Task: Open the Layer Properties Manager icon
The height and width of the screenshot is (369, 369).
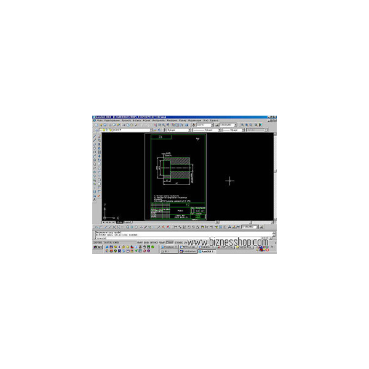Action: point(97,130)
